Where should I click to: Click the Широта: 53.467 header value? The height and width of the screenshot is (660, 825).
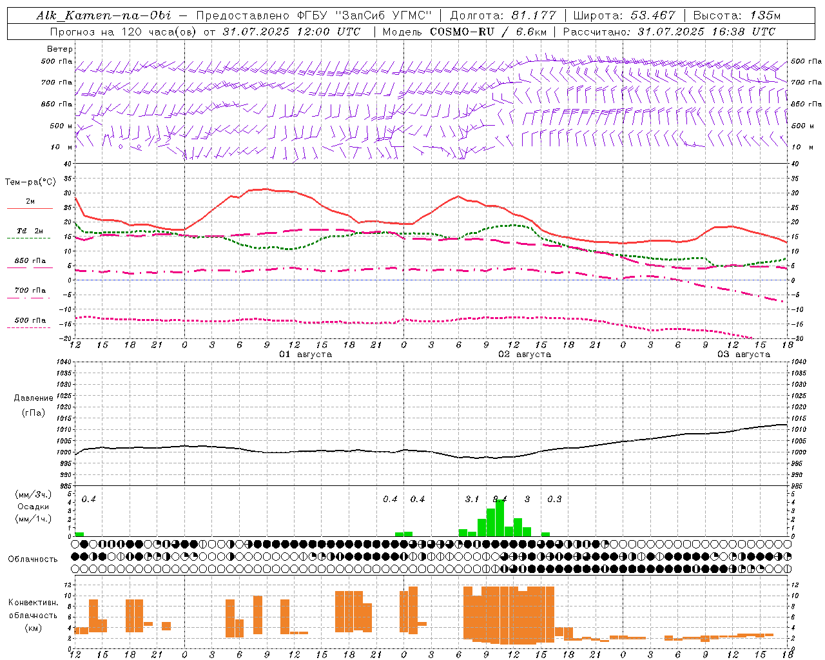point(624,15)
